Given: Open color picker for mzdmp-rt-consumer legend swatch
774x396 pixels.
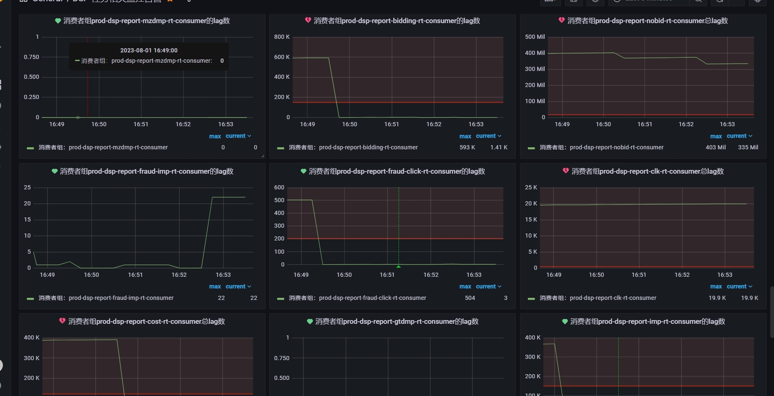Looking at the screenshot, I should click(x=30, y=148).
